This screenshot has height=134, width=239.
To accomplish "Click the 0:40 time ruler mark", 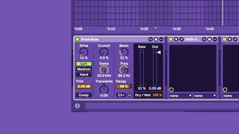I will point(210,29).
